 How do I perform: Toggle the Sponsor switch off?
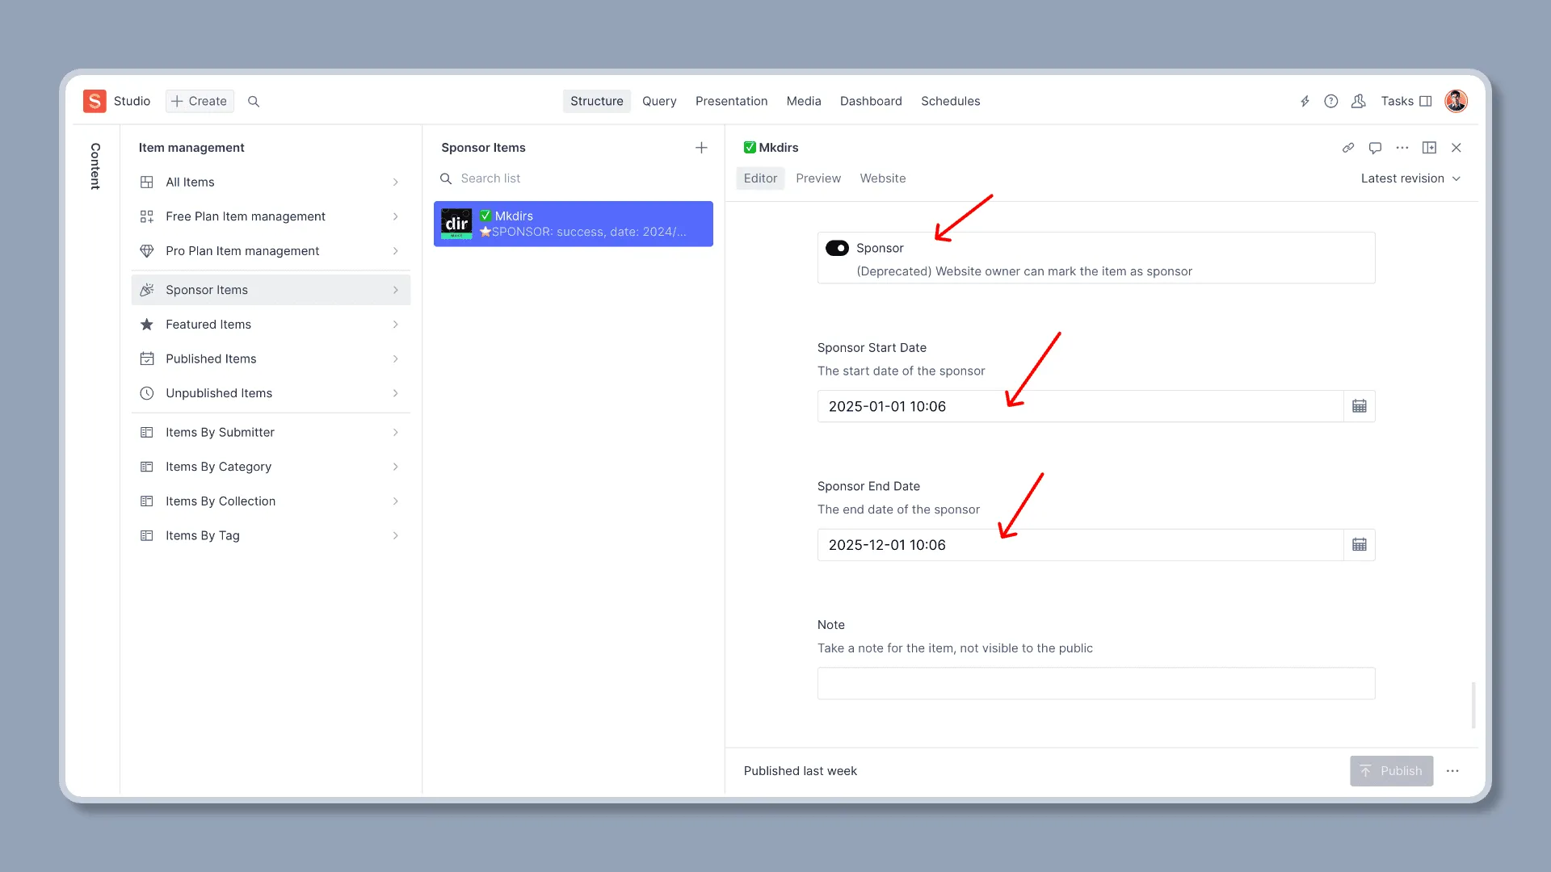837,248
